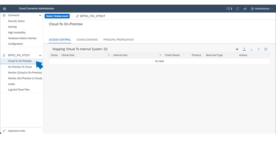The image size is (276, 141).
Task: Click the Connector home icon
Action: 4,16
